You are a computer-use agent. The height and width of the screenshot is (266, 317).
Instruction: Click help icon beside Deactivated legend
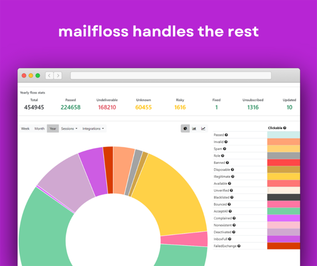coord(234,232)
